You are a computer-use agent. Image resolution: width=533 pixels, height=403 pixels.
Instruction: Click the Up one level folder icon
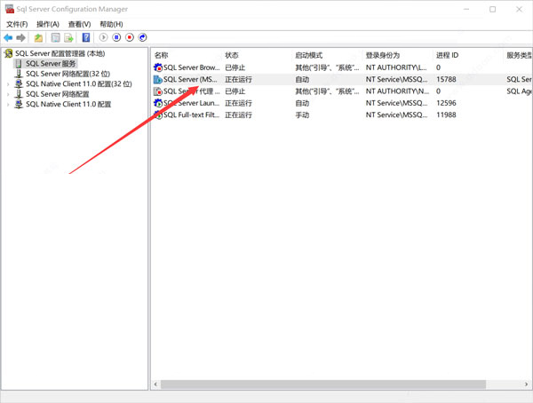[38, 37]
